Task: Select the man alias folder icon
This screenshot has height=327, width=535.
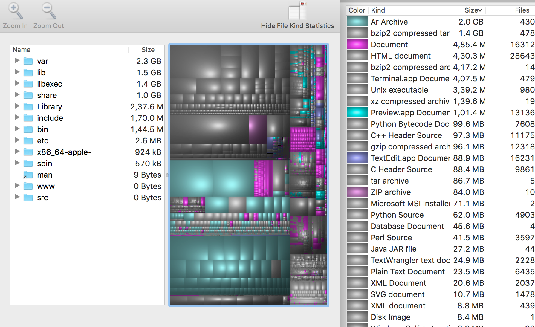Action: click(28, 175)
